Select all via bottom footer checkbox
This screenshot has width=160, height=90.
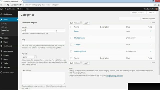coord(71,58)
